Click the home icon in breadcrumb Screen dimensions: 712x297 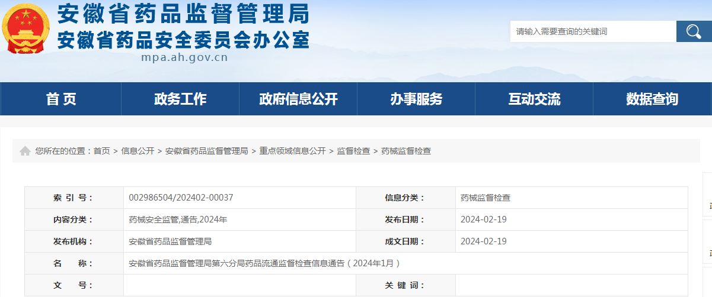[x=25, y=151]
